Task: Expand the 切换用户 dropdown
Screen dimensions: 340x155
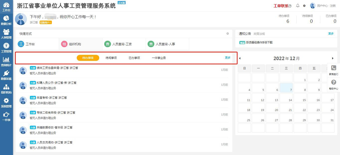Action: point(46,22)
